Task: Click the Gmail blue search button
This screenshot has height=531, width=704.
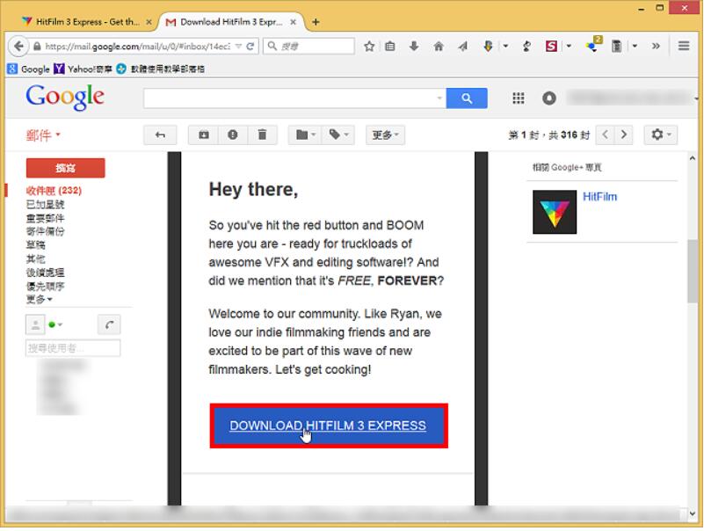Action: pyautogui.click(x=467, y=98)
